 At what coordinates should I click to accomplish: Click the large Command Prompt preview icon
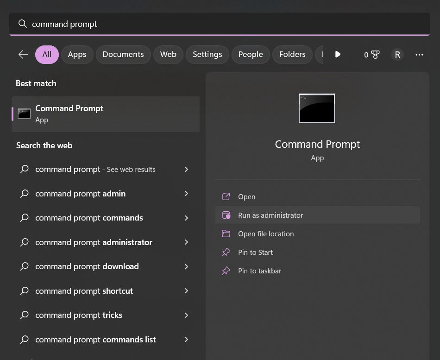coord(317,108)
